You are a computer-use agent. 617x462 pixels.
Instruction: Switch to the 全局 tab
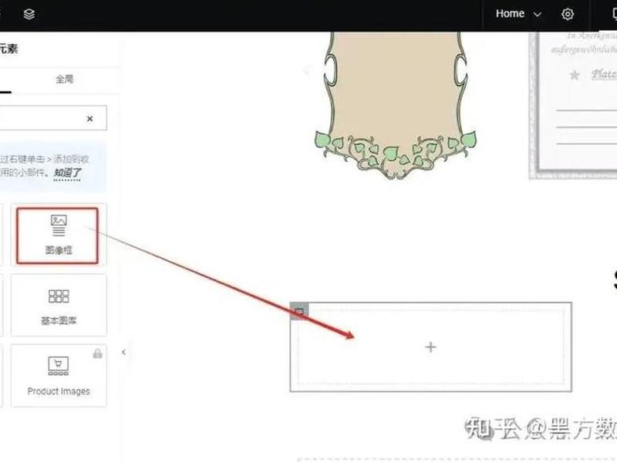click(65, 79)
